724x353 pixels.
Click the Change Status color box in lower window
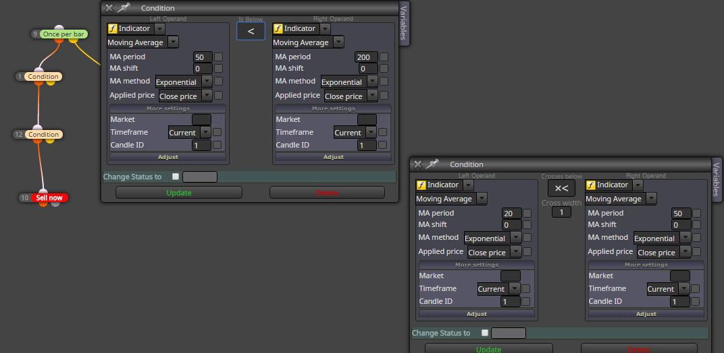(x=509, y=333)
